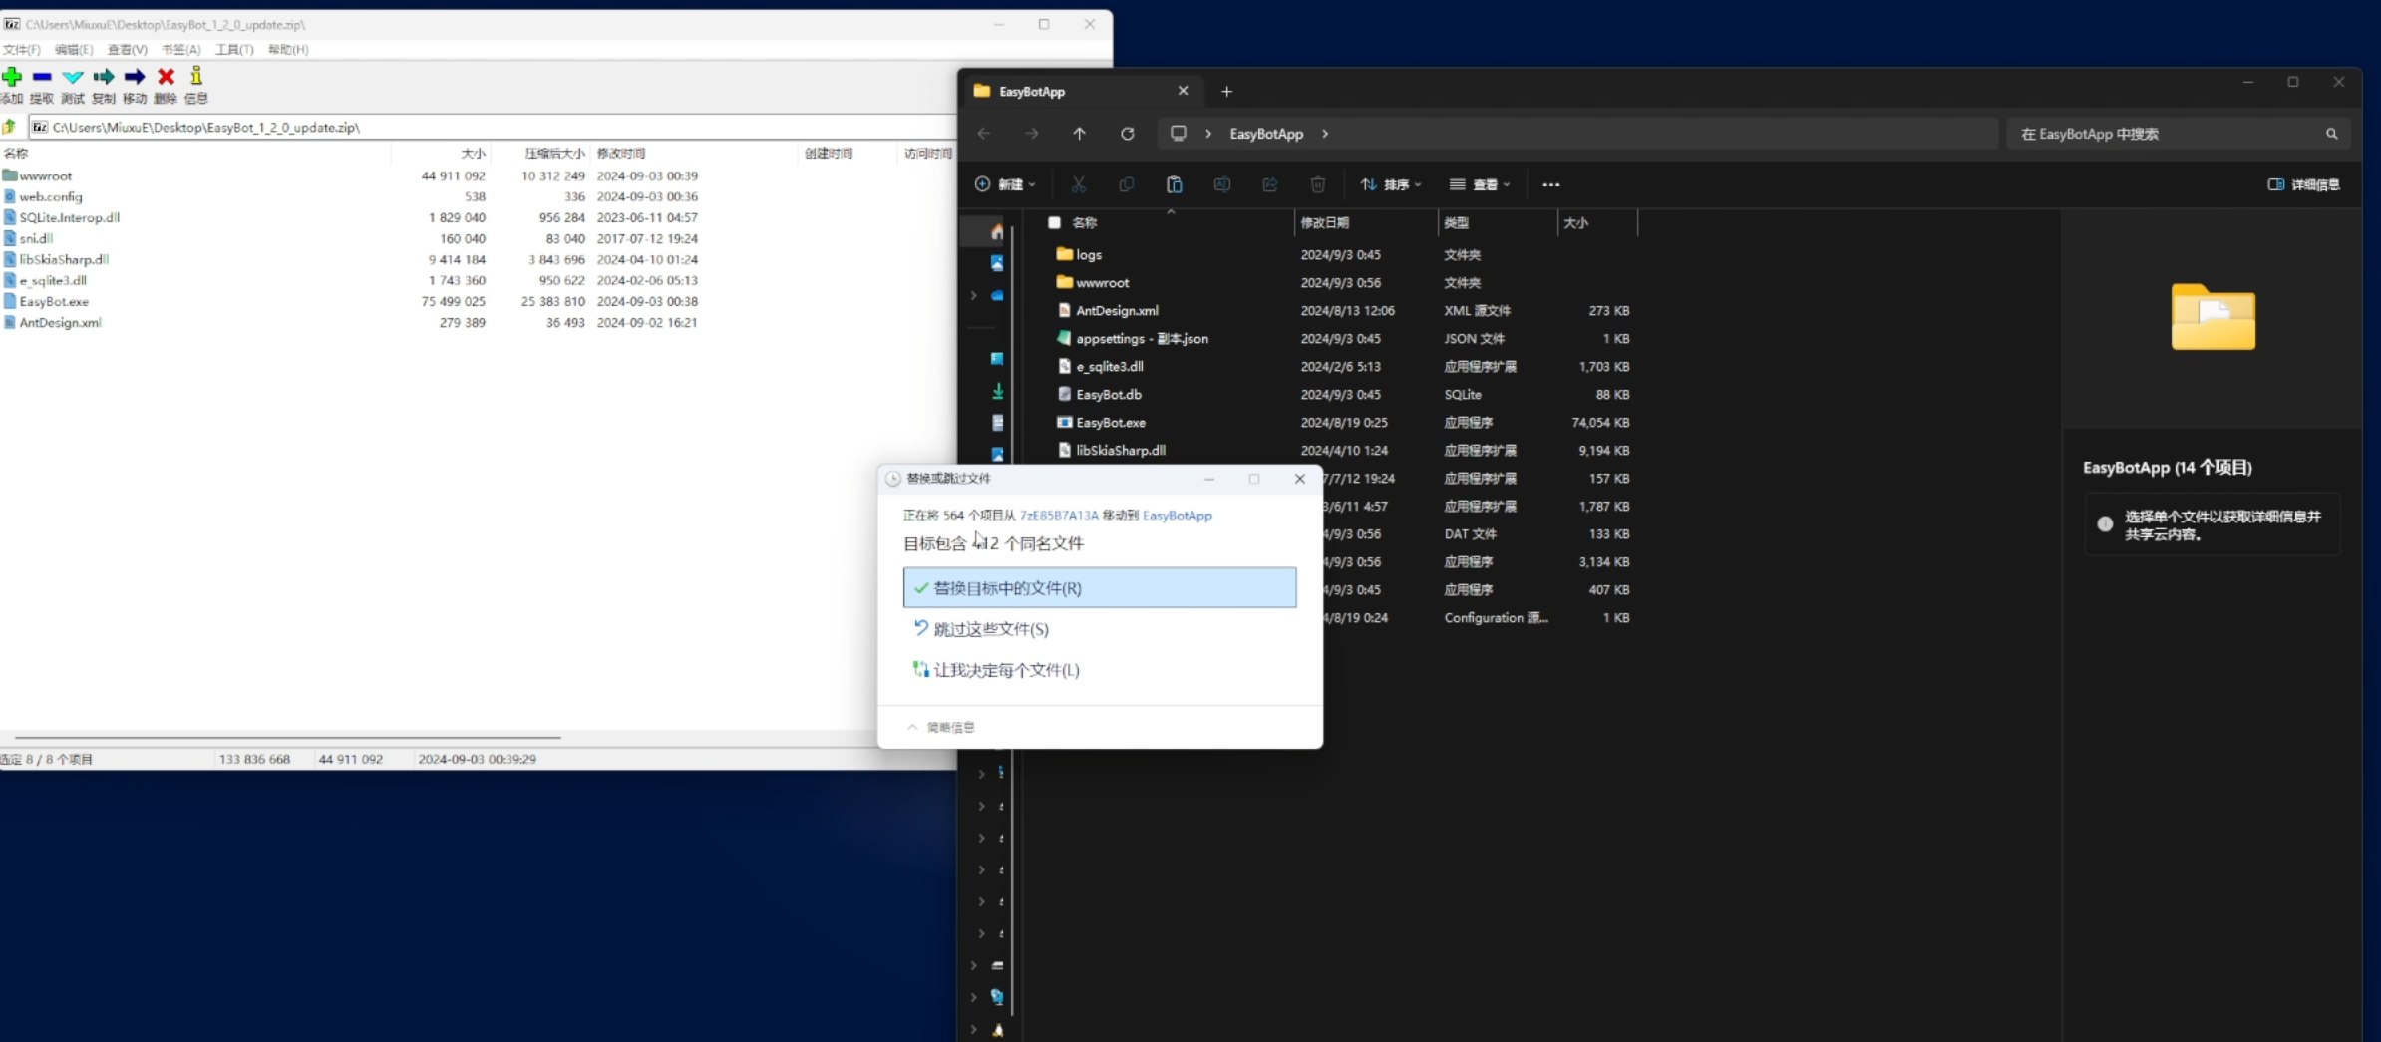Click the Test (测试) checkmark icon in 7-Zip

click(x=73, y=77)
